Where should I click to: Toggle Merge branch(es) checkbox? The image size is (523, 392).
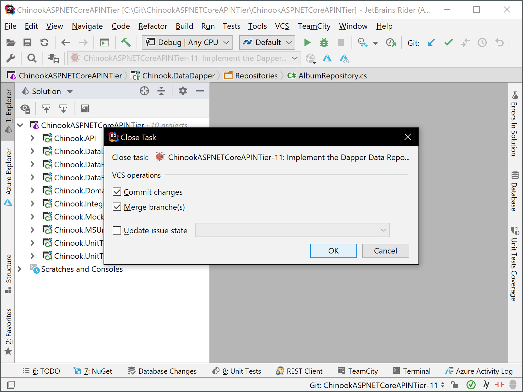[x=117, y=207]
